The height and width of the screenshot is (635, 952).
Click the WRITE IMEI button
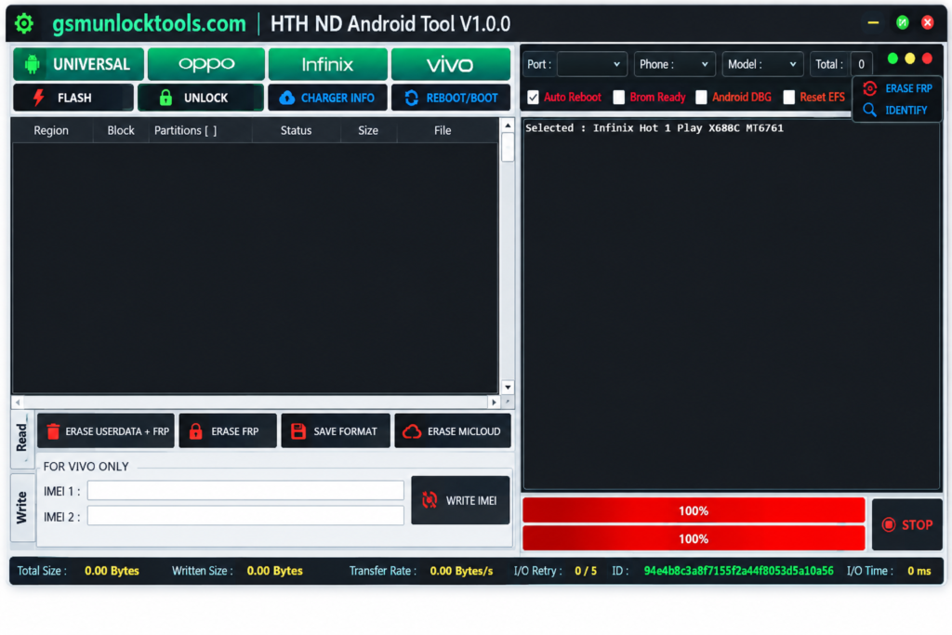(461, 499)
